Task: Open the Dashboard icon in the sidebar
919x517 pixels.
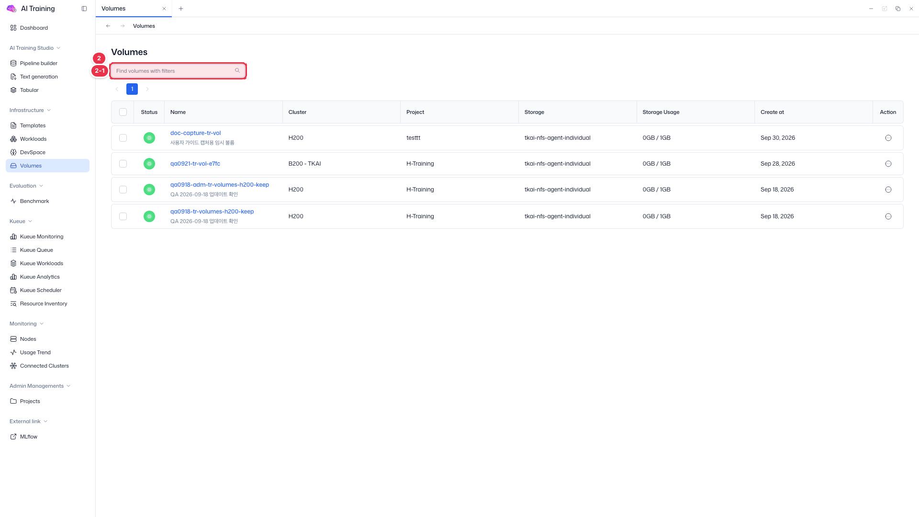Action: click(x=13, y=28)
